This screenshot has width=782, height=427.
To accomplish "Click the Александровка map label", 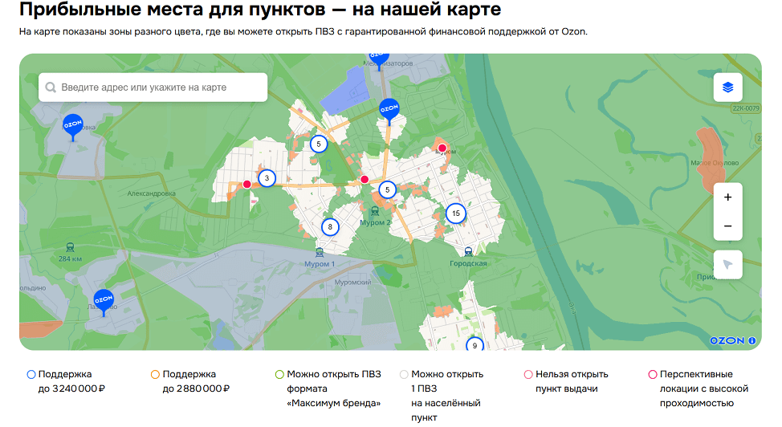I will 151,193.
